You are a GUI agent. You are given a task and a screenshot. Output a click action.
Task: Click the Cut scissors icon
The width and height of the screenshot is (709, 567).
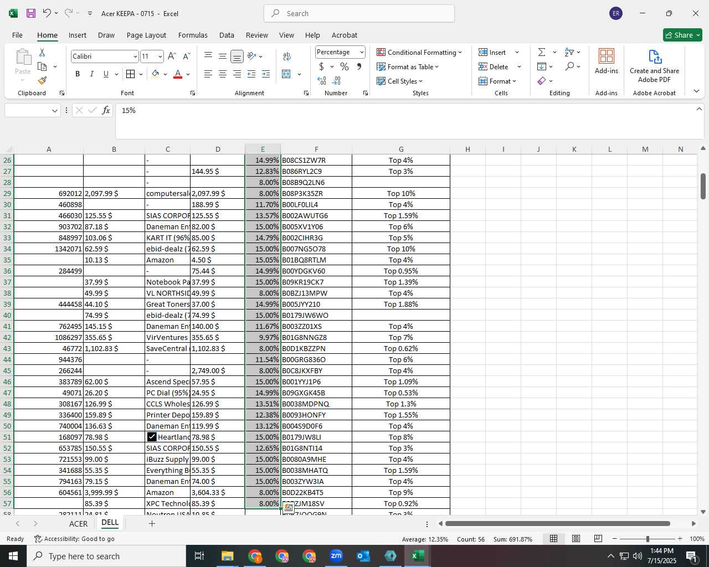pyautogui.click(x=42, y=52)
